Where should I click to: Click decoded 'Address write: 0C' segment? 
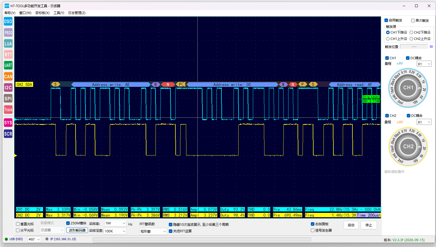232,85
